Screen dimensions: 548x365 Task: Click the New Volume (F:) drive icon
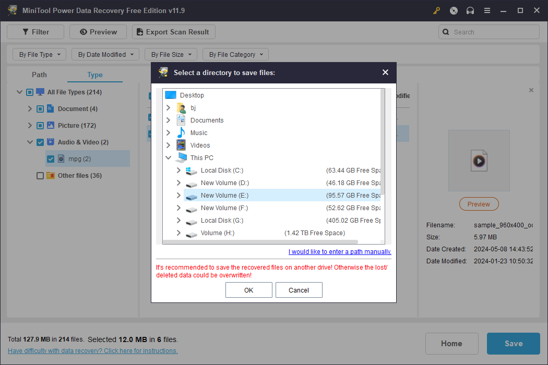192,209
